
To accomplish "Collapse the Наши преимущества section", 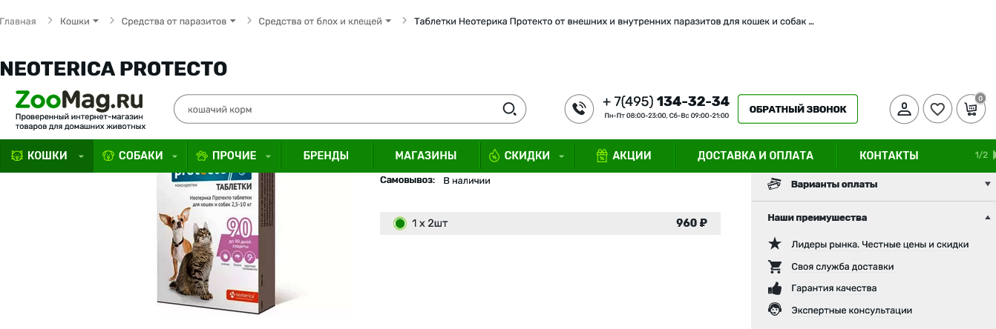I will pyautogui.click(x=874, y=217).
